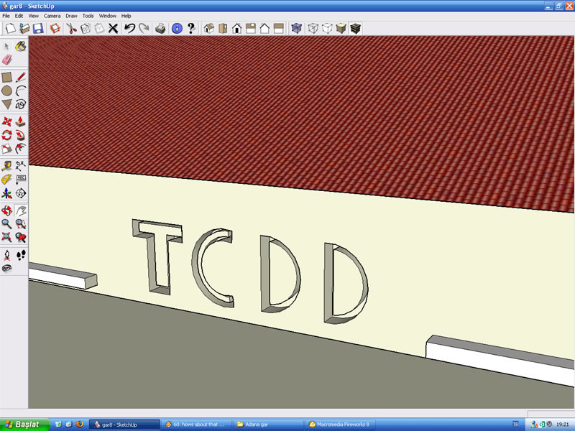
Task: Click the Erase X icon in toolbar
Action: tap(113, 28)
